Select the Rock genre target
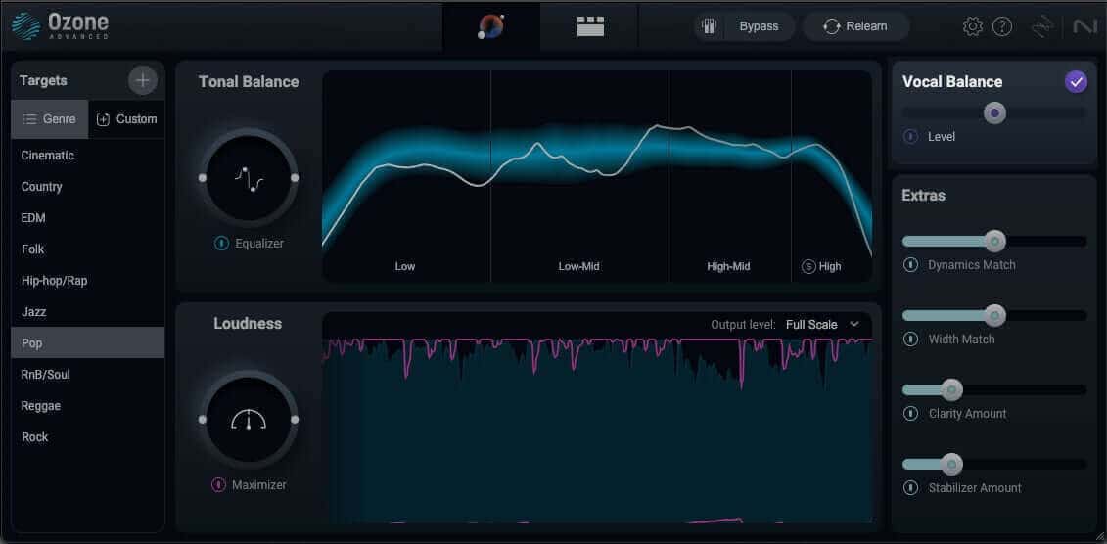This screenshot has width=1107, height=544. pos(87,436)
